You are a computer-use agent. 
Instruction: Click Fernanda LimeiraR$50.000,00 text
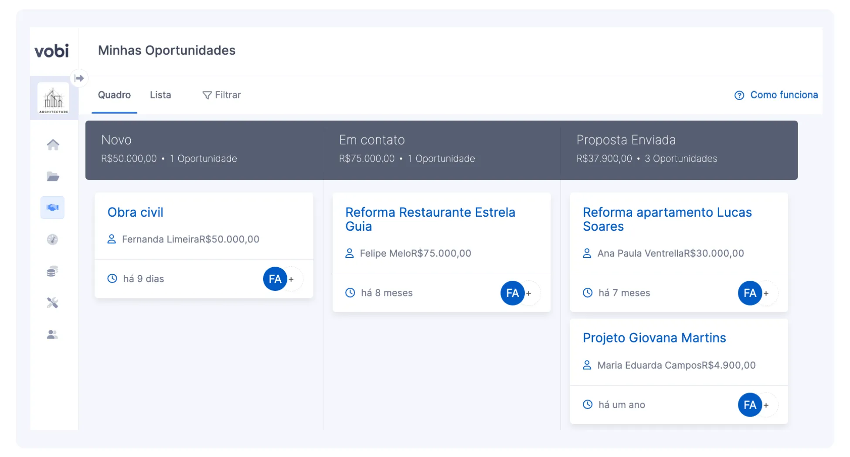click(x=190, y=239)
